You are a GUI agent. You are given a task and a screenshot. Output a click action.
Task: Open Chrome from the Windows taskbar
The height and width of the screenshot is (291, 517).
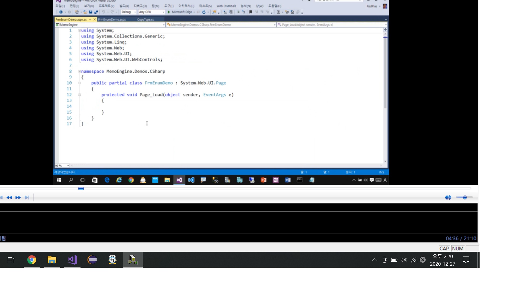tap(32, 260)
